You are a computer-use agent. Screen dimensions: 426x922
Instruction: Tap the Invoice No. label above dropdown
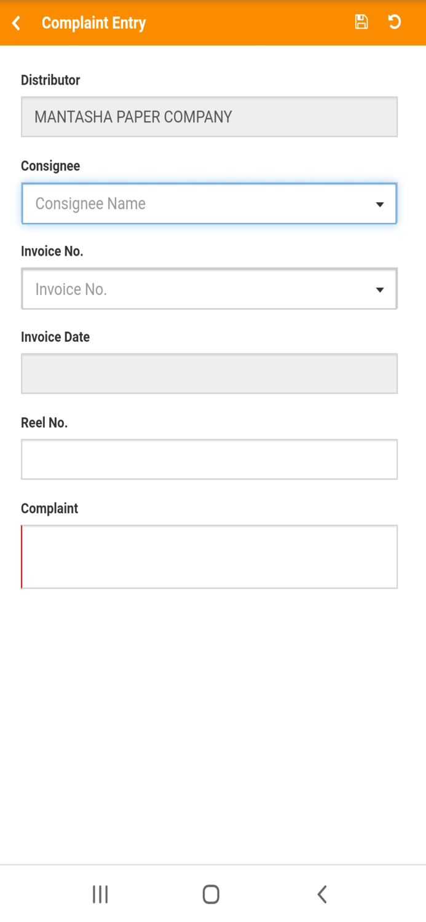52,251
